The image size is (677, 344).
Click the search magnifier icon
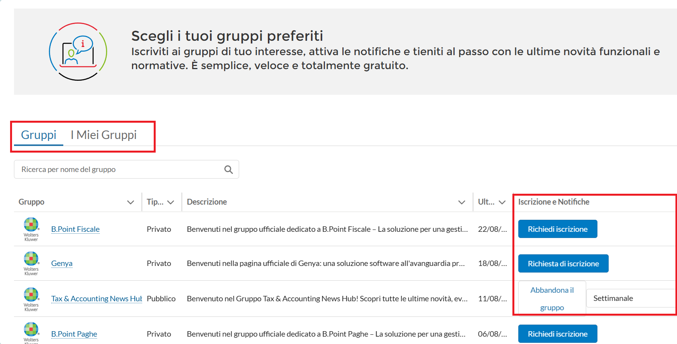[x=229, y=169]
